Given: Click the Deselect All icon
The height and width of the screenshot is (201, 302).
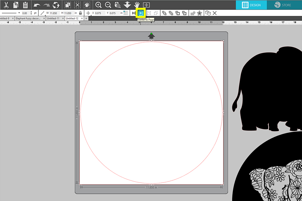Looking at the screenshot, I should (x=77, y=5).
